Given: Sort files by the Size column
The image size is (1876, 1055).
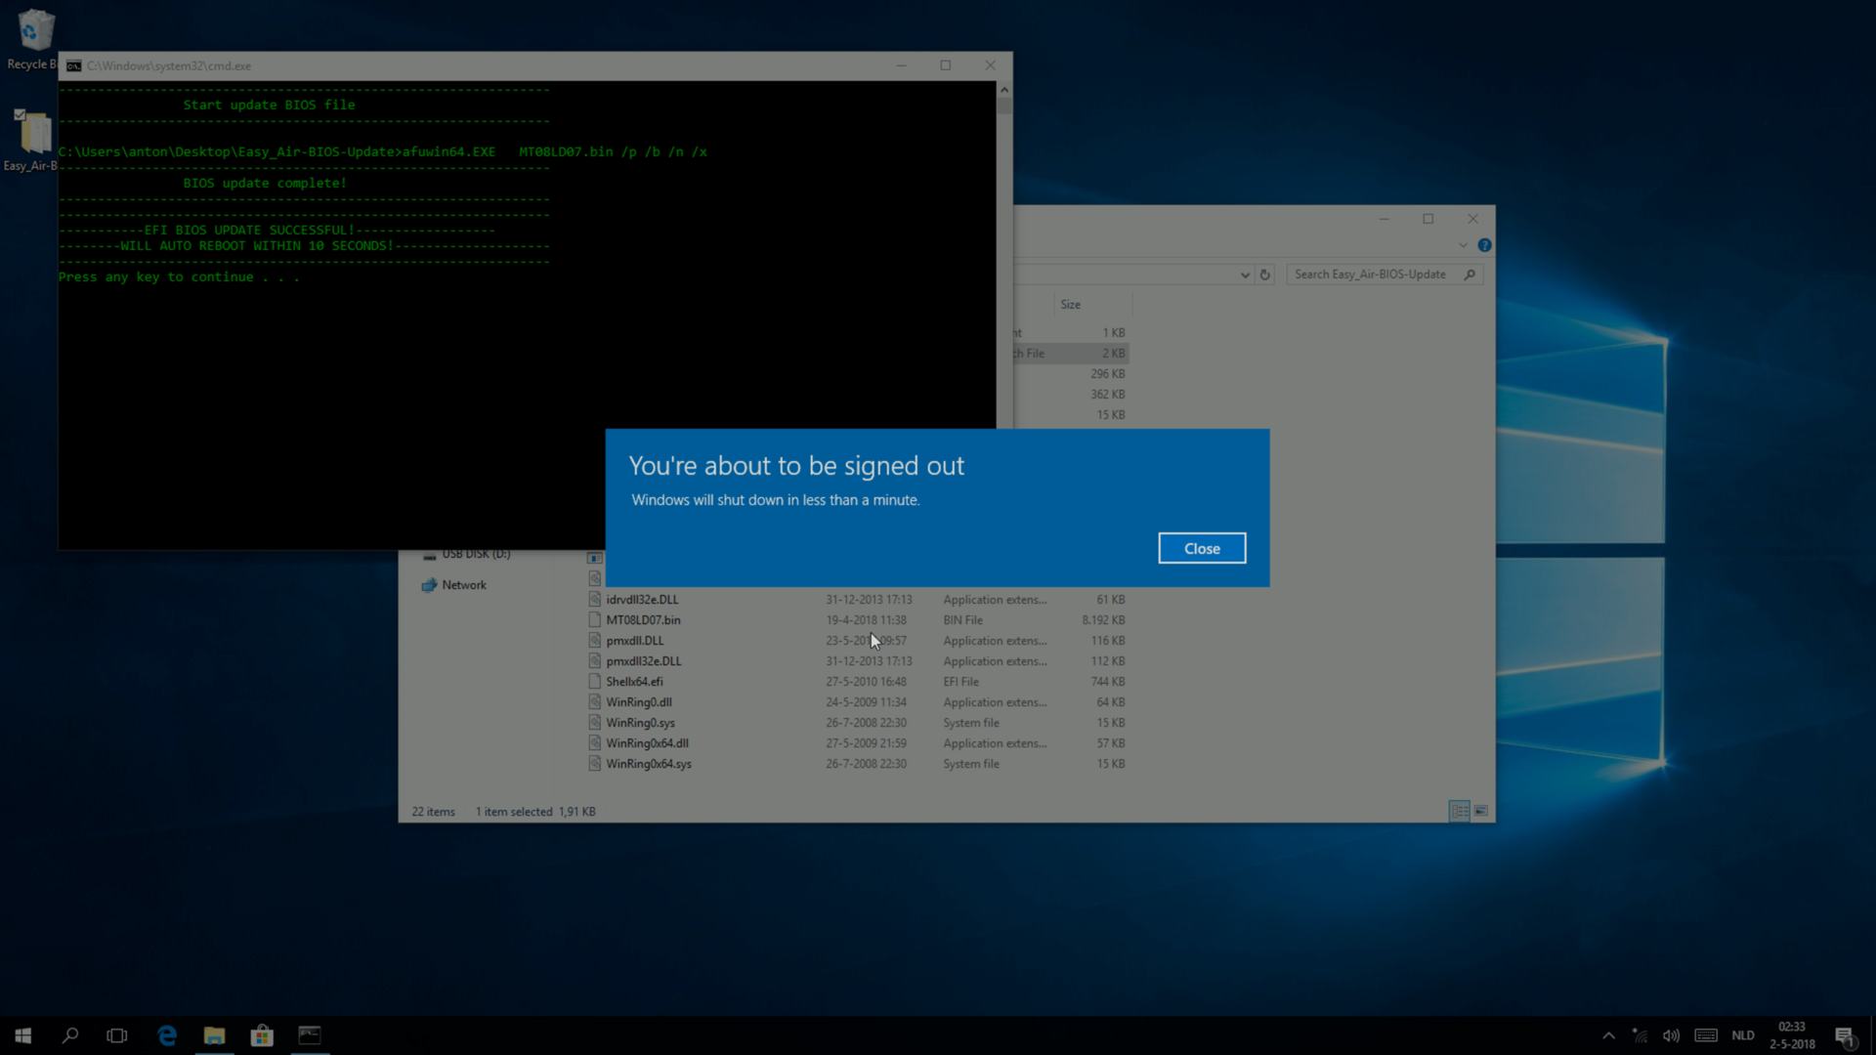Looking at the screenshot, I should coord(1071,305).
